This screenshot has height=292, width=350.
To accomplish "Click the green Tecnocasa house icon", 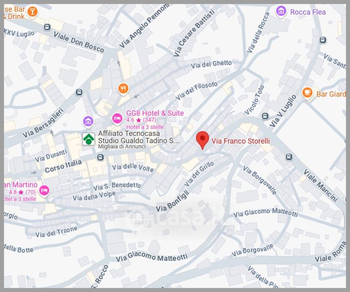I will (x=88, y=139).
